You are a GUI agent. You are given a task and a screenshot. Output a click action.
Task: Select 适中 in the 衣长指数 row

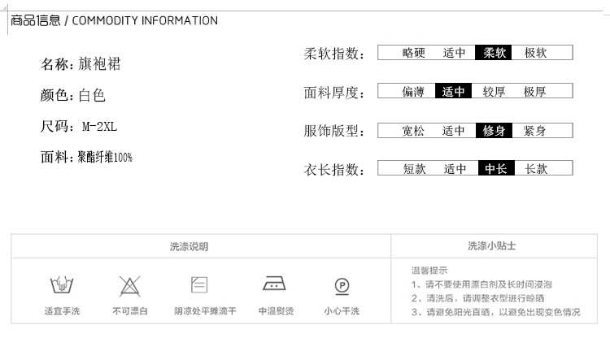[x=455, y=169]
